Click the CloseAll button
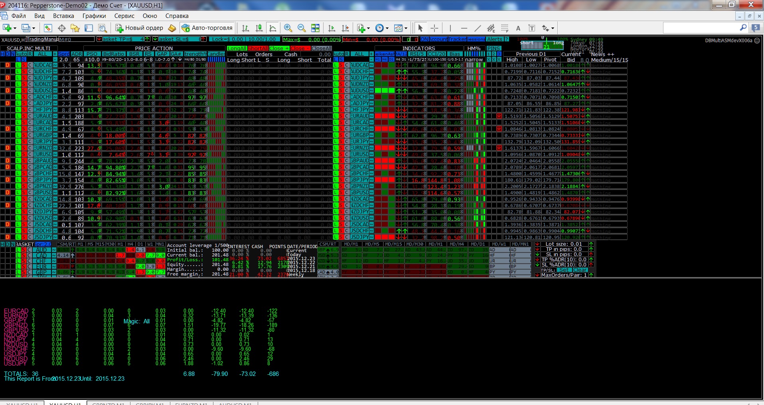 pyautogui.click(x=322, y=48)
